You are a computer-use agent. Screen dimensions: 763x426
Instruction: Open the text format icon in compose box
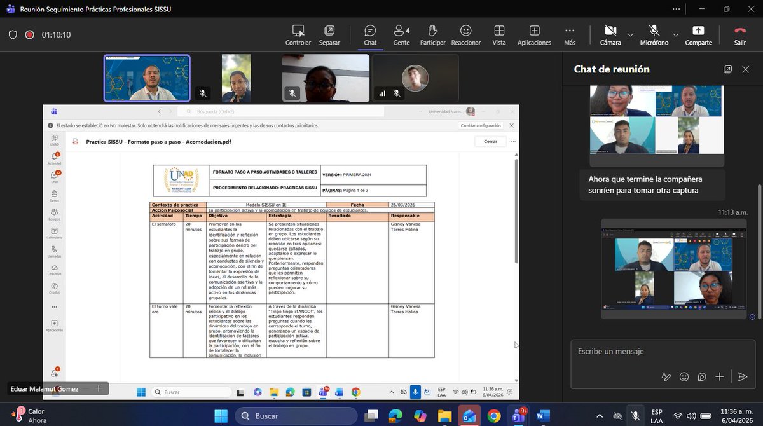point(666,376)
